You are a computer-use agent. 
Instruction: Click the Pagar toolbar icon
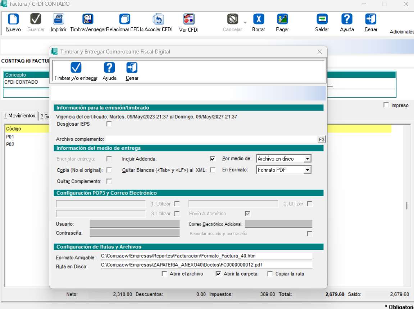282,19
